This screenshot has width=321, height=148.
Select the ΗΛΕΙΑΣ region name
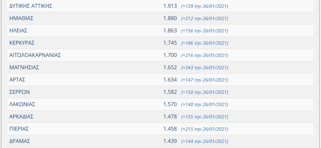(x=18, y=31)
